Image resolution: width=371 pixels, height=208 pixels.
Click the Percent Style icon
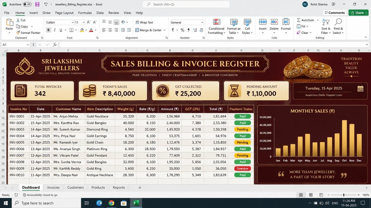point(182,30)
